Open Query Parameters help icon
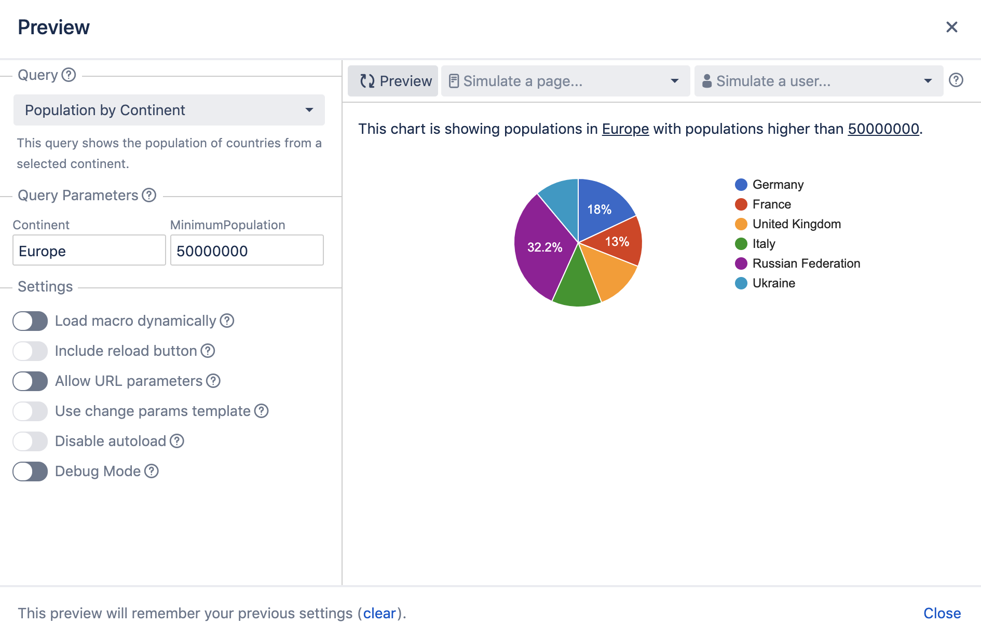The height and width of the screenshot is (638, 981). click(x=149, y=195)
